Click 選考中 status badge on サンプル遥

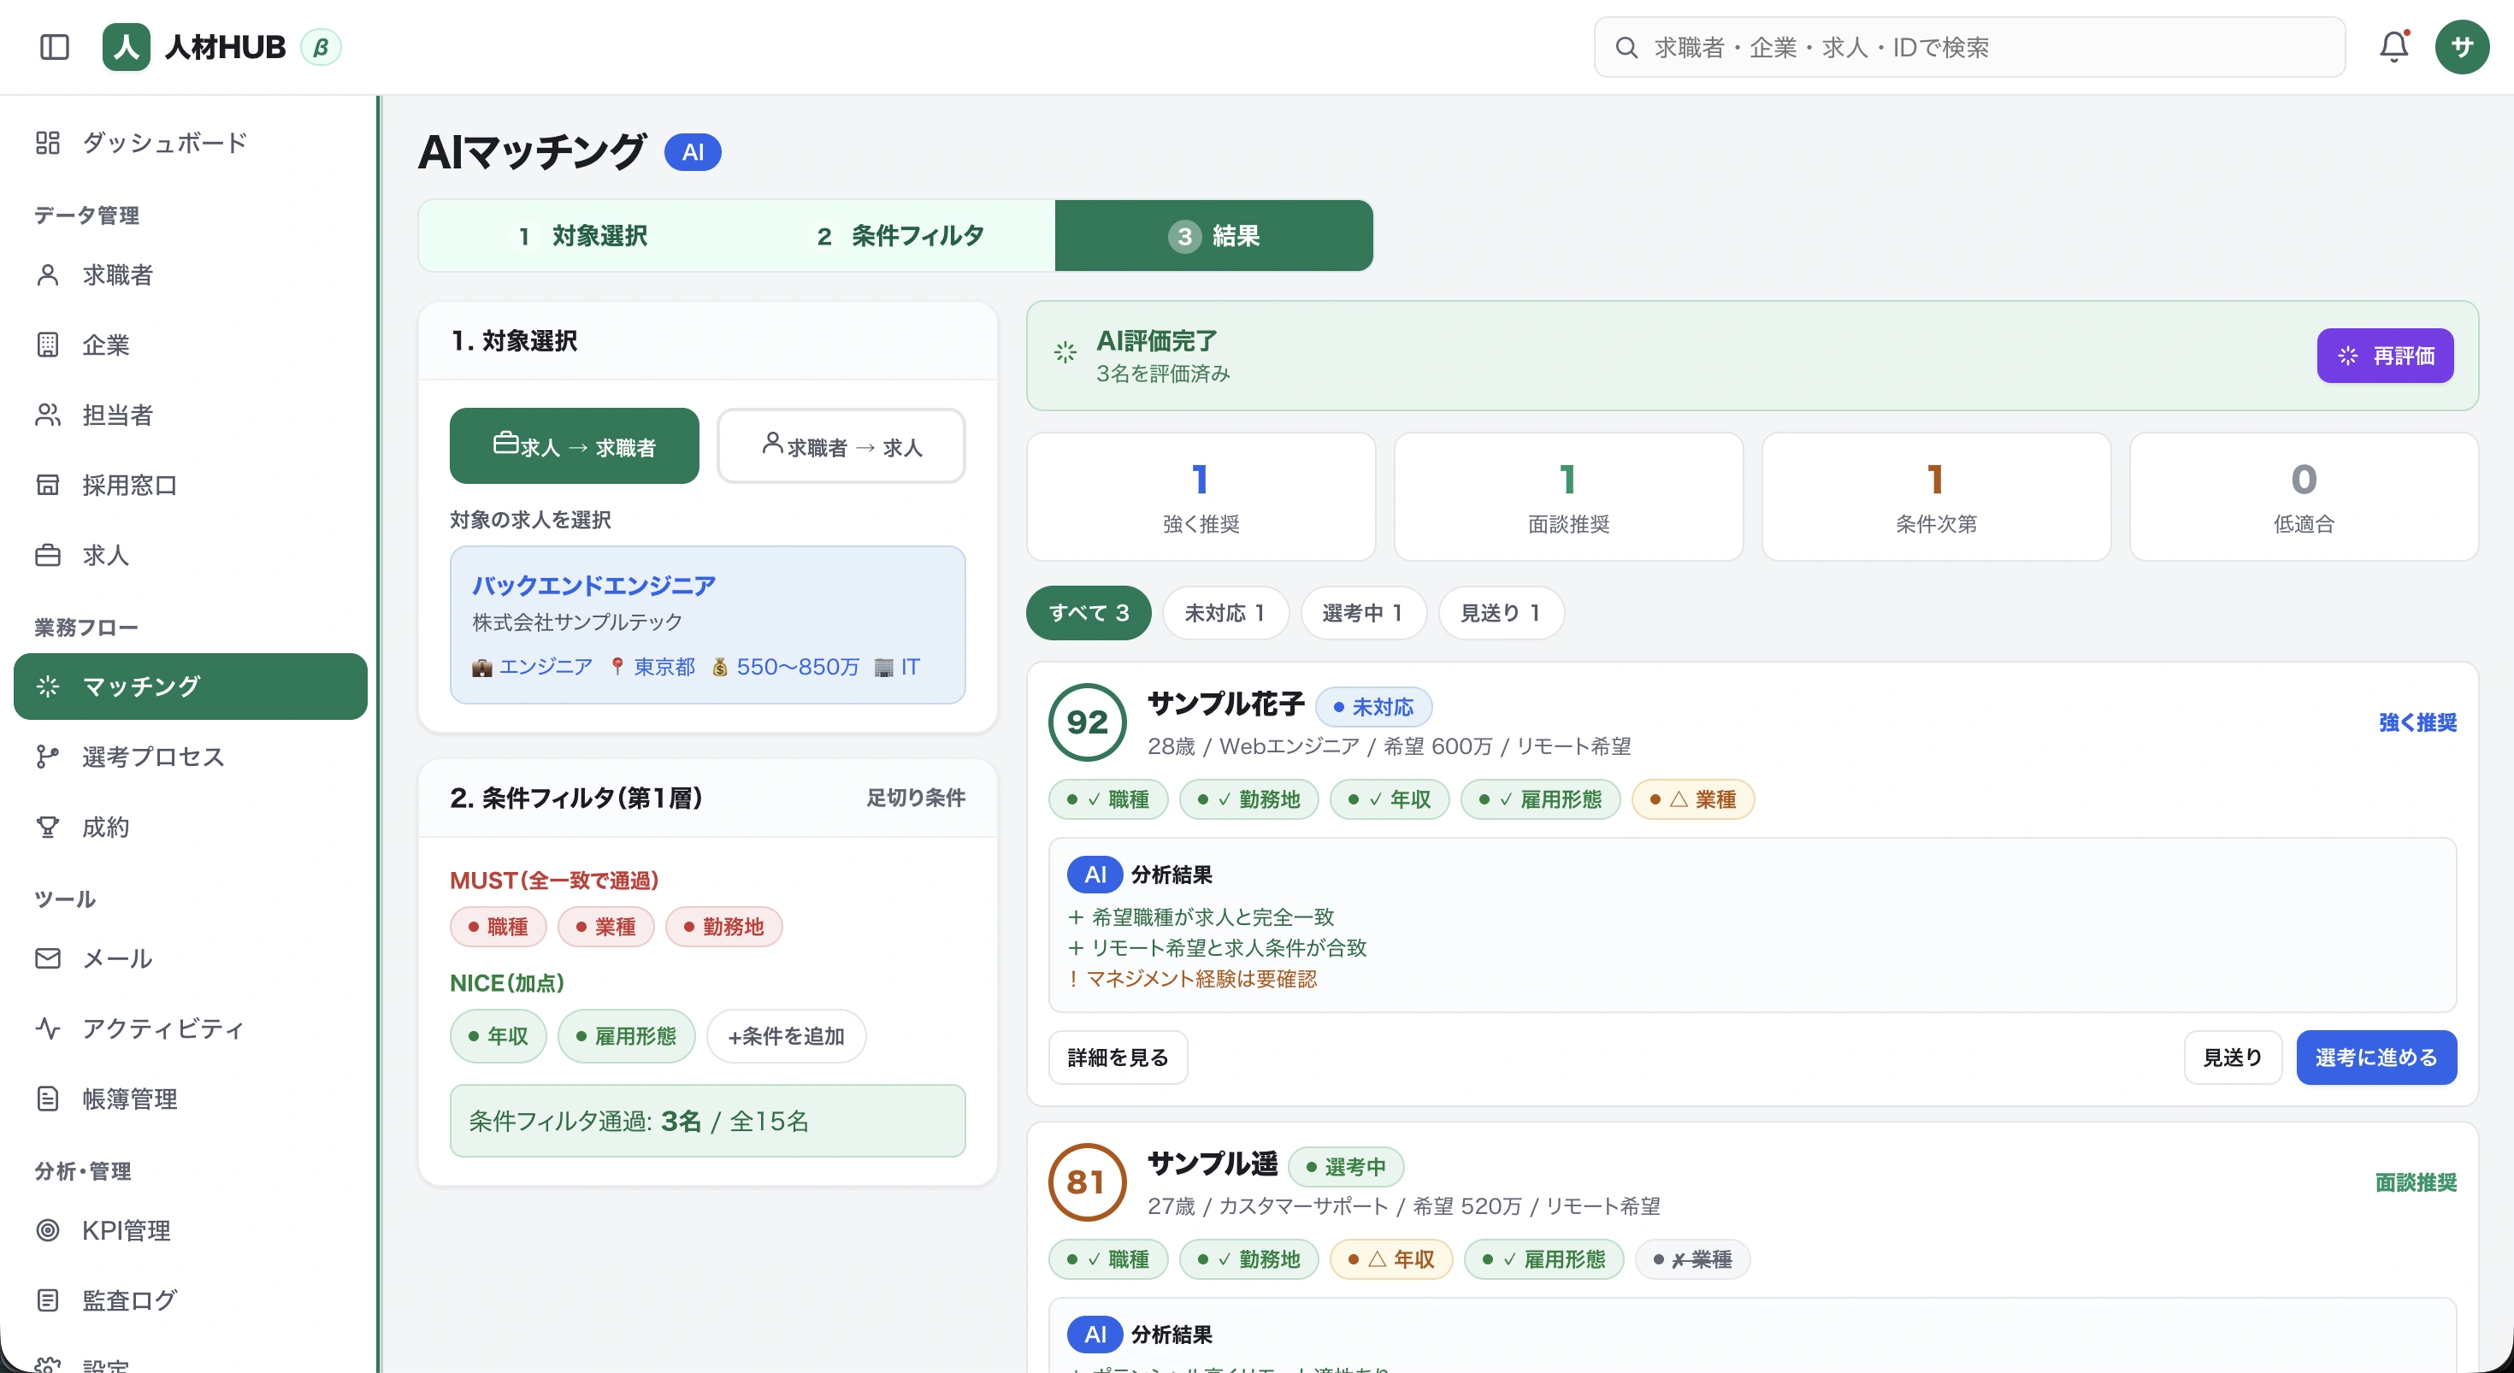[1346, 1166]
